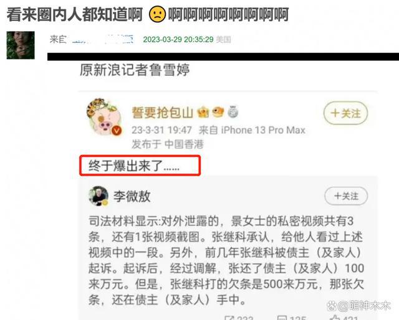
Task: Open 李微敖's profile avatar
Action: pos(99,196)
